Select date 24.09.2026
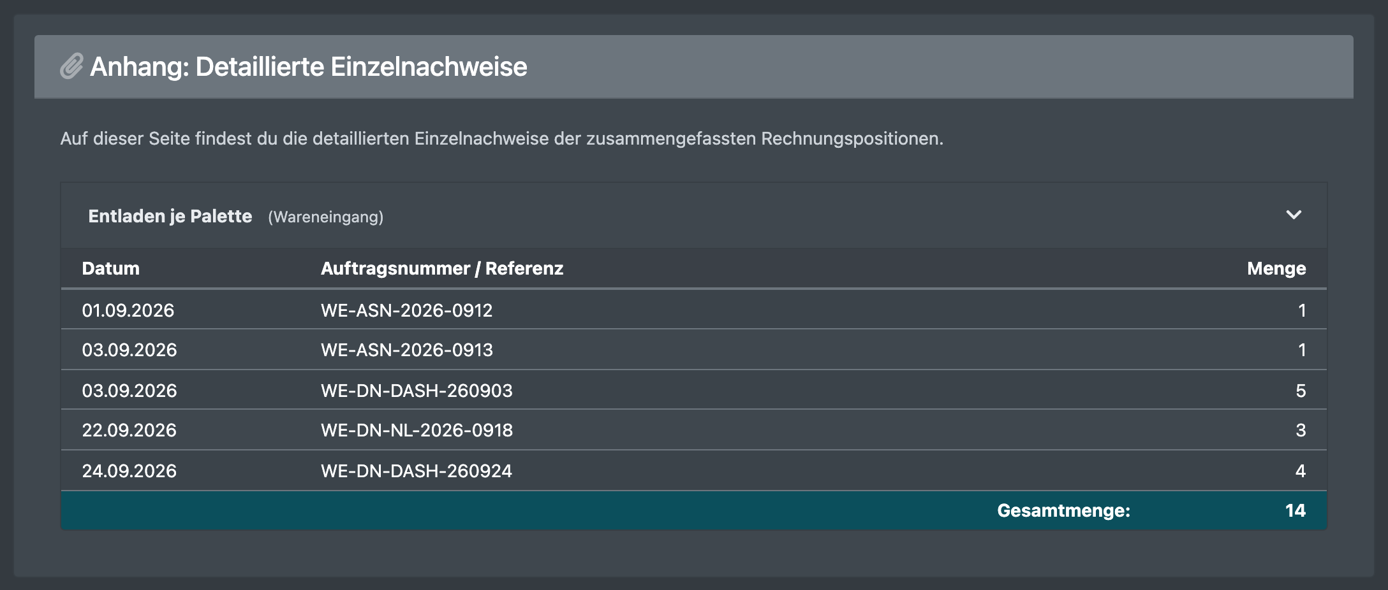The image size is (1388, 590). 129,471
